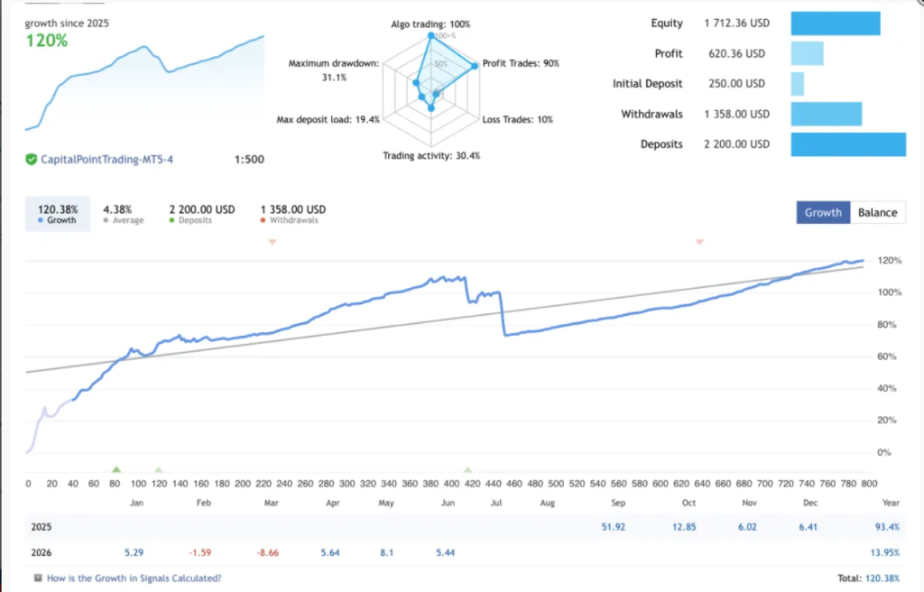Screen dimensions: 924x592
Task: Select the Growth chart tab
Action: tap(823, 212)
